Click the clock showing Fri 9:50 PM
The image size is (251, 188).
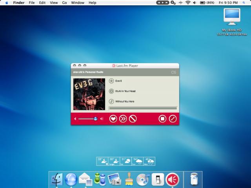point(228,3)
